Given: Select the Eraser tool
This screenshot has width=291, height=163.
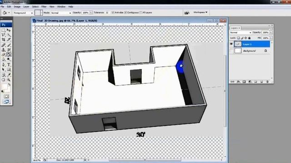Looking at the screenshot, I should click(3, 54).
